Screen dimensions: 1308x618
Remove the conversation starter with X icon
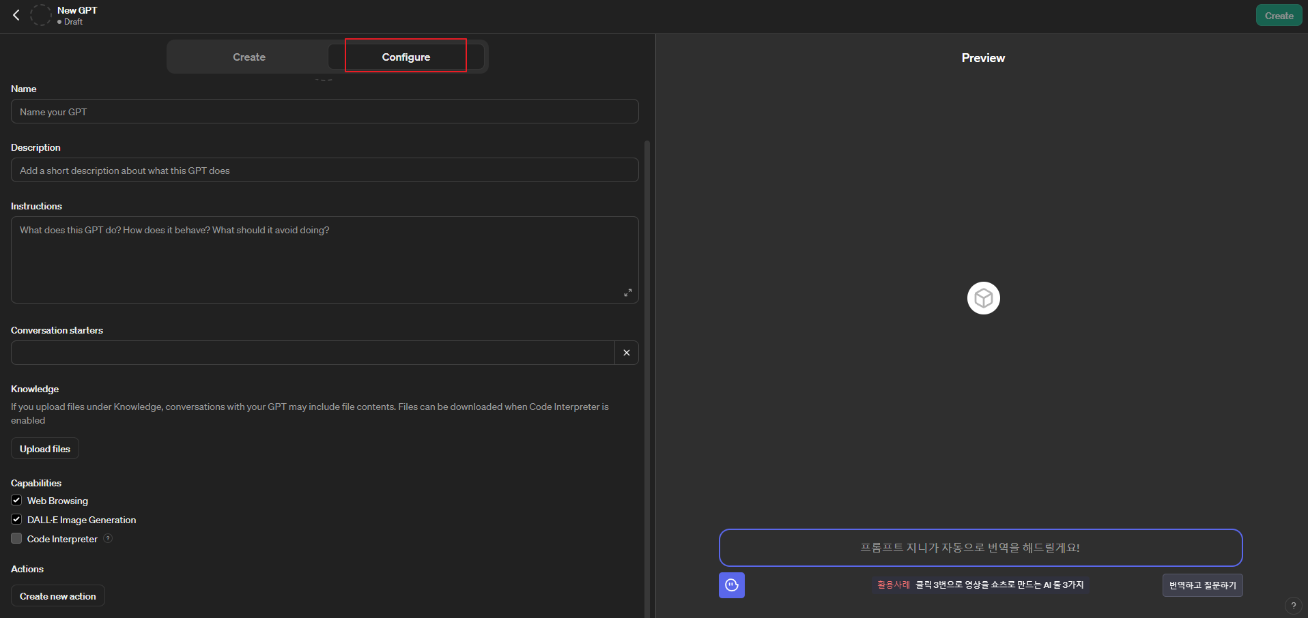(626, 353)
